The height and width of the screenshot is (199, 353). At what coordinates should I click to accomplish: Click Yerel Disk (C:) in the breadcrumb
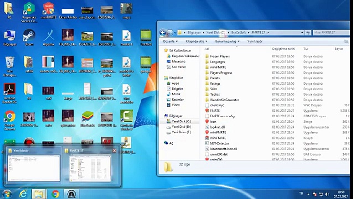click(216, 33)
